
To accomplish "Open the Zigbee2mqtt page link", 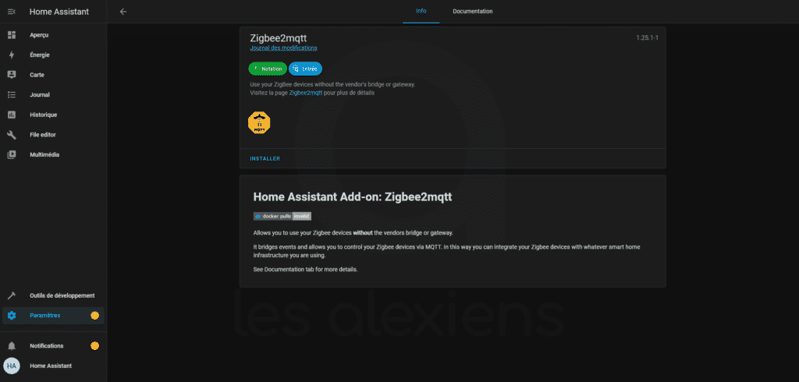I will [305, 93].
